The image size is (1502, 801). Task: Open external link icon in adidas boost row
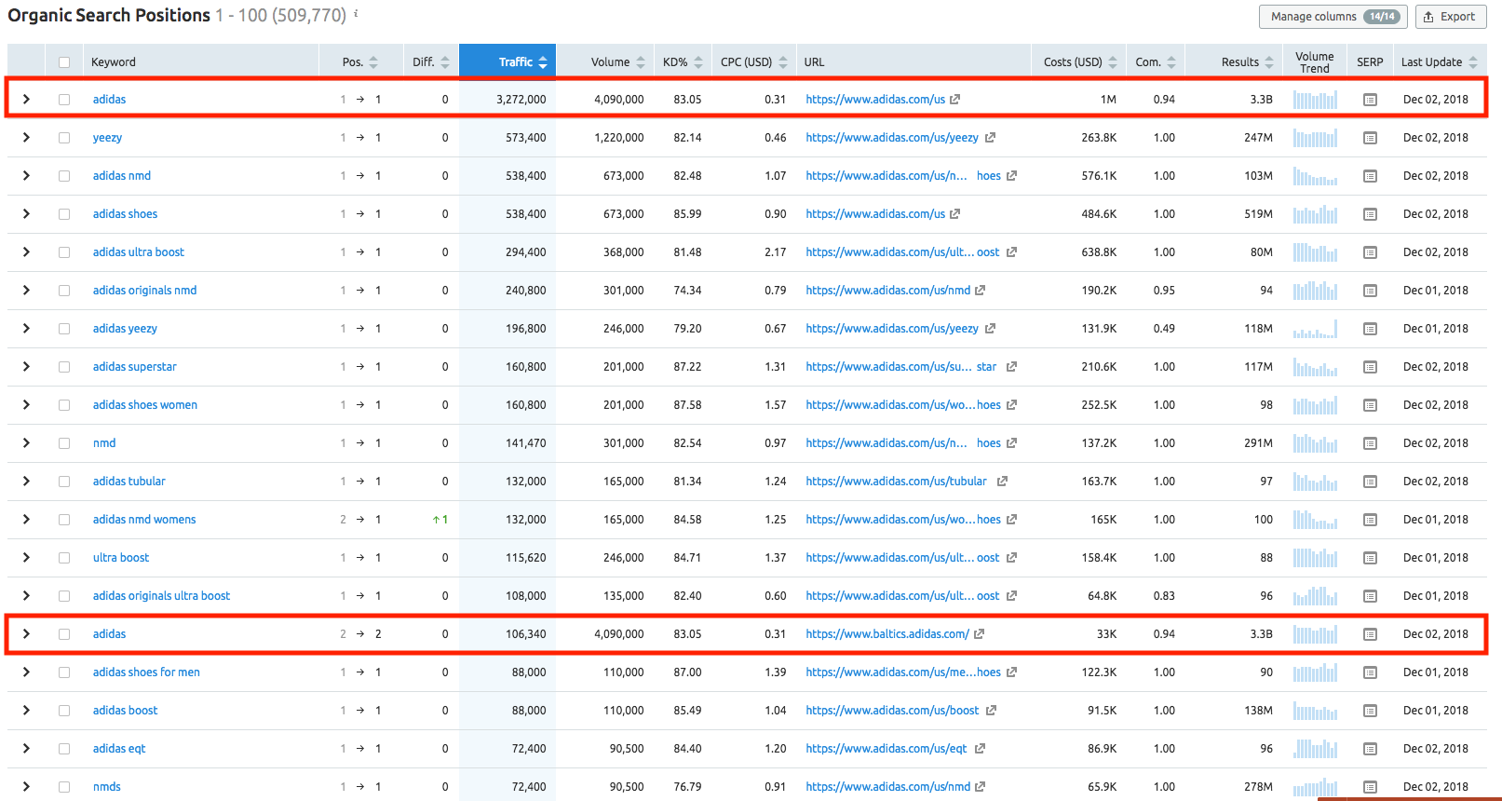click(x=991, y=710)
